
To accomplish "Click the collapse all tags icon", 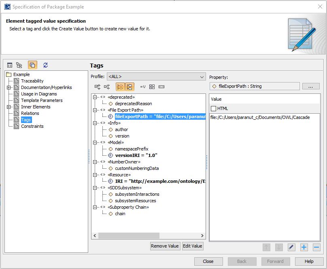I will point(107,87).
